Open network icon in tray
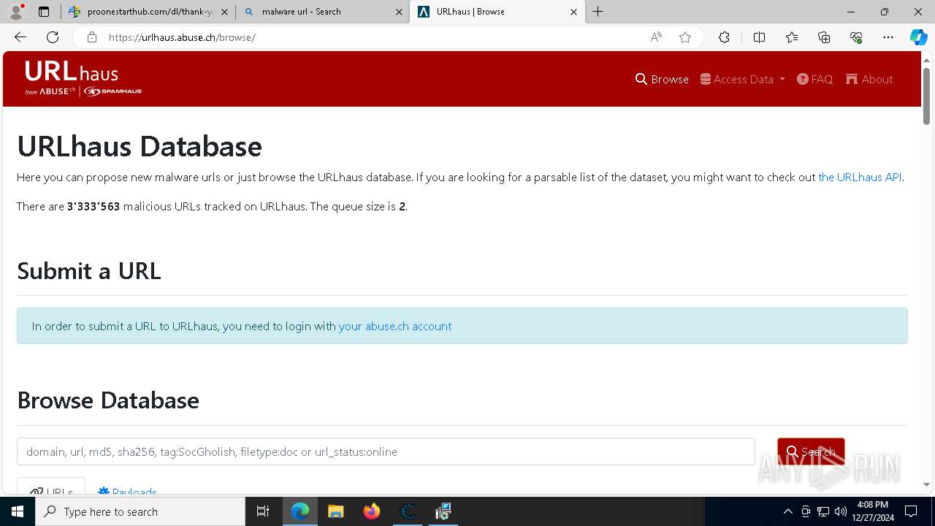 pyautogui.click(x=823, y=511)
